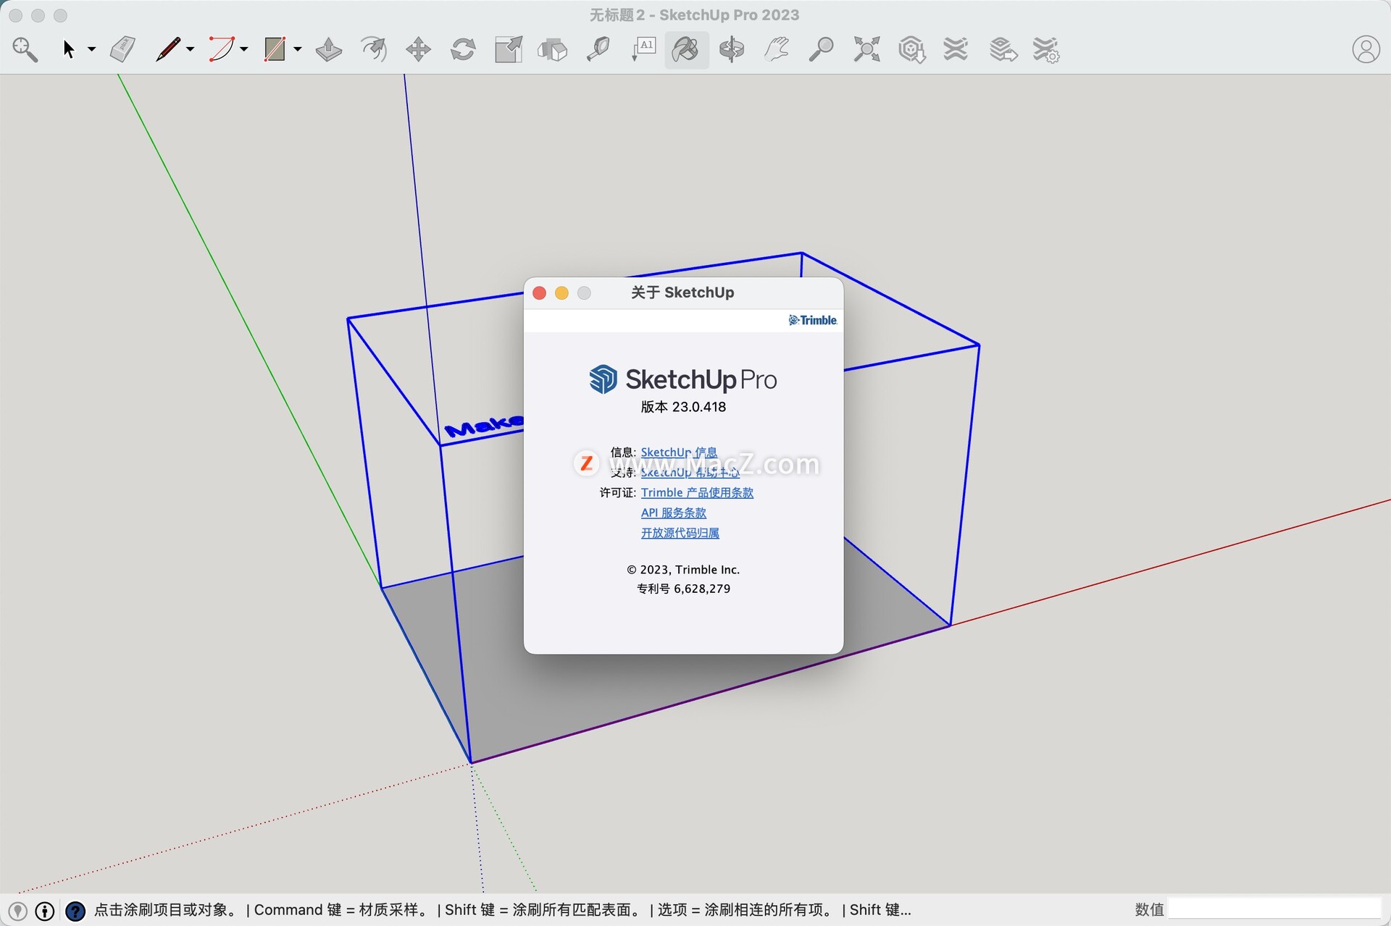
Task: Open the Line tool dropdown arrow
Action: (x=191, y=49)
